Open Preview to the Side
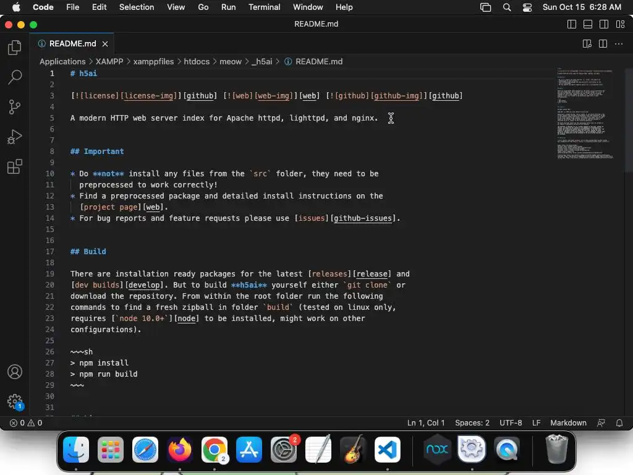This screenshot has height=475, width=633. (x=587, y=44)
